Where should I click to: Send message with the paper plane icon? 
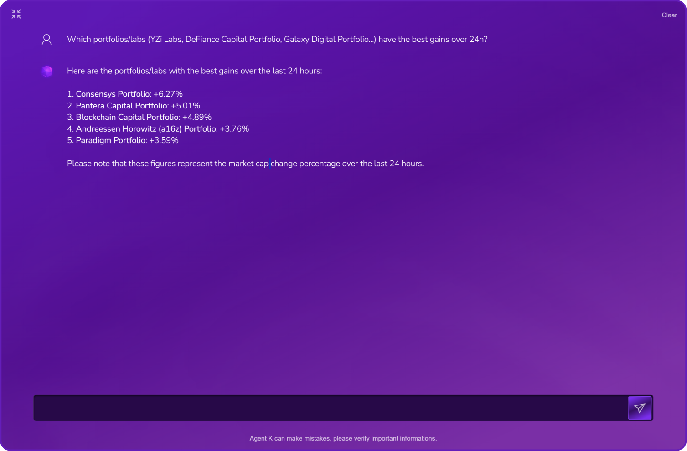pos(639,408)
